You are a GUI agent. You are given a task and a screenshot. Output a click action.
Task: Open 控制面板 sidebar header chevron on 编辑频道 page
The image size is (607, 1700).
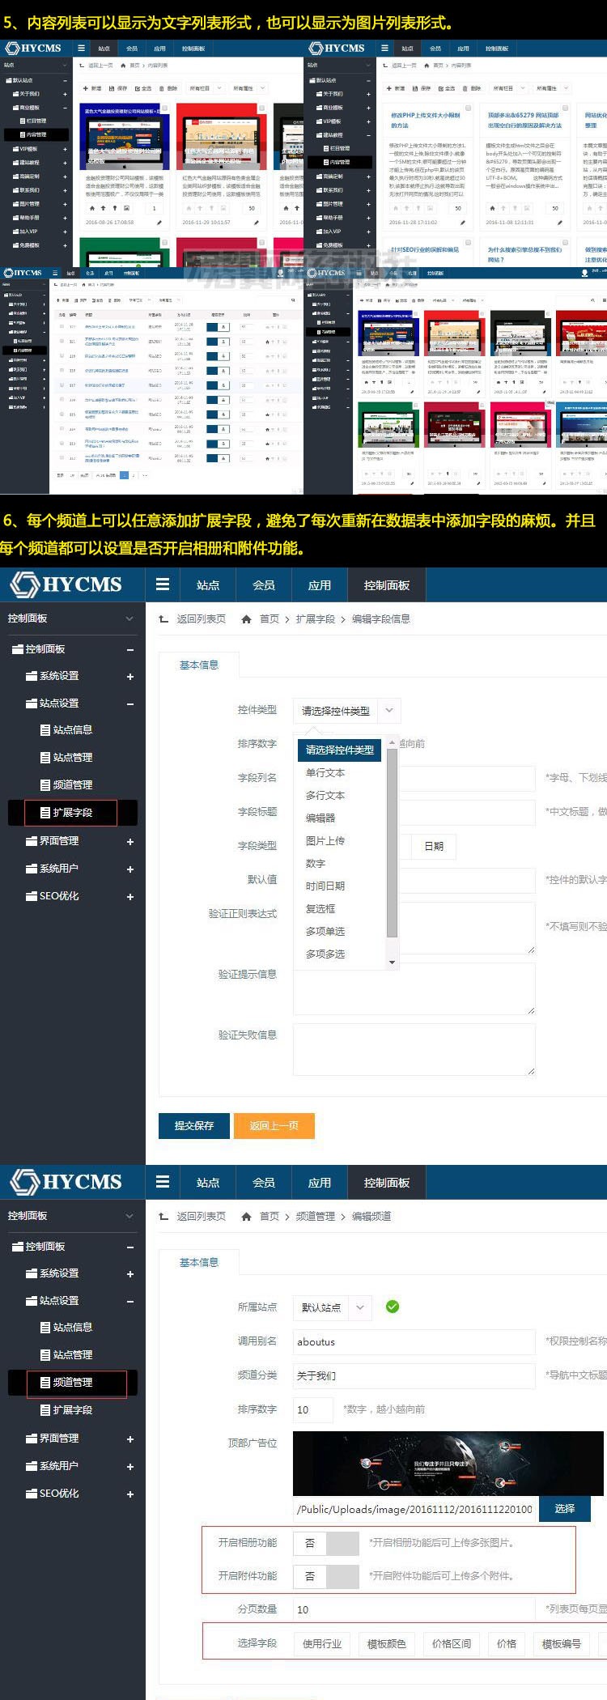(x=129, y=1216)
